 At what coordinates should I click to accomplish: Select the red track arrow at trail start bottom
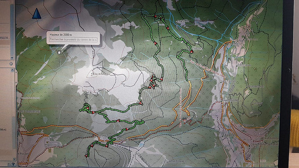point(86,156)
